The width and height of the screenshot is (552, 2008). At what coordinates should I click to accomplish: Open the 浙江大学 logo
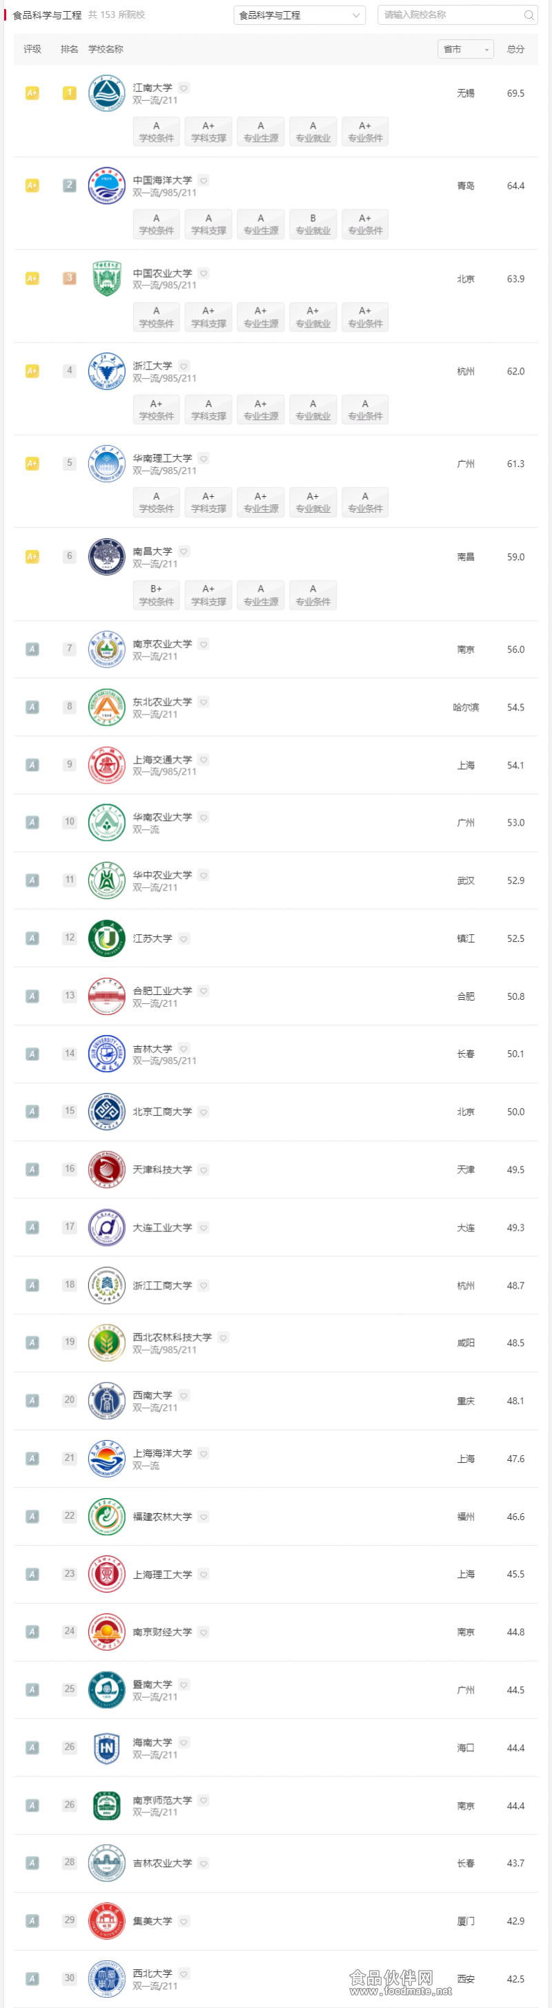pyautogui.click(x=107, y=371)
